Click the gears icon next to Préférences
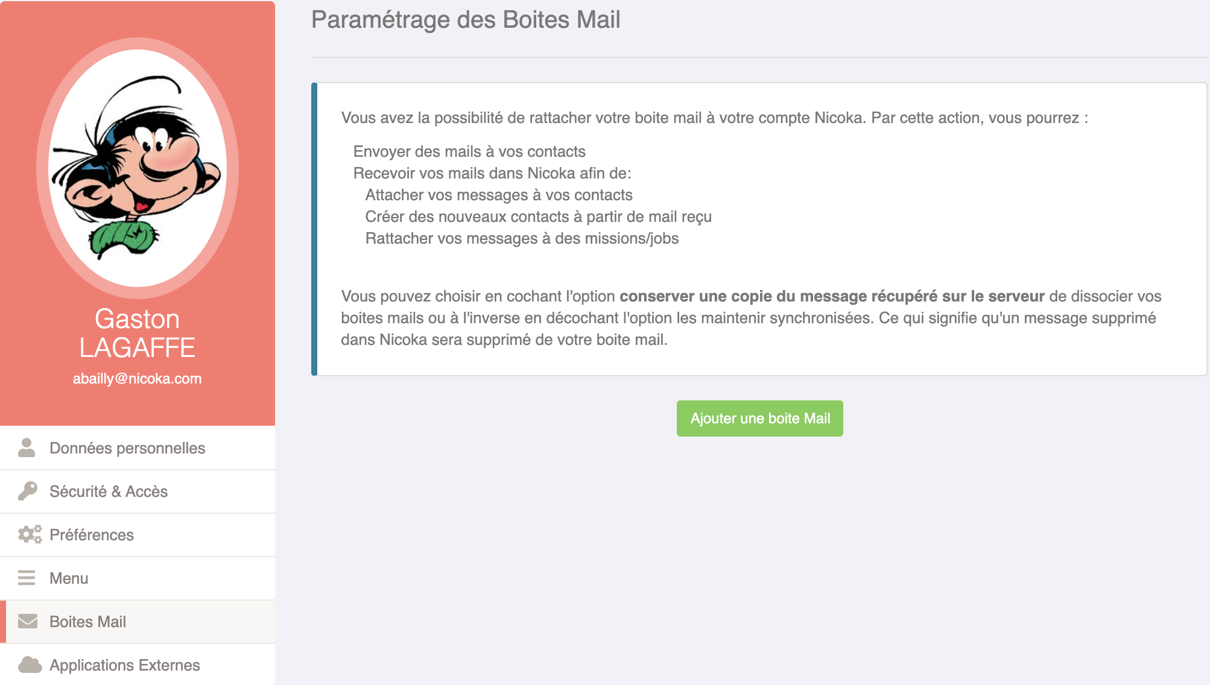 tap(30, 534)
